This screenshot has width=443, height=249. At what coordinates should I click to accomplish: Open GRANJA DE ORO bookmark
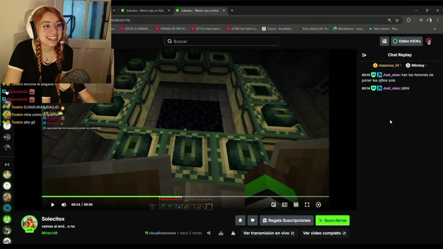point(171,29)
